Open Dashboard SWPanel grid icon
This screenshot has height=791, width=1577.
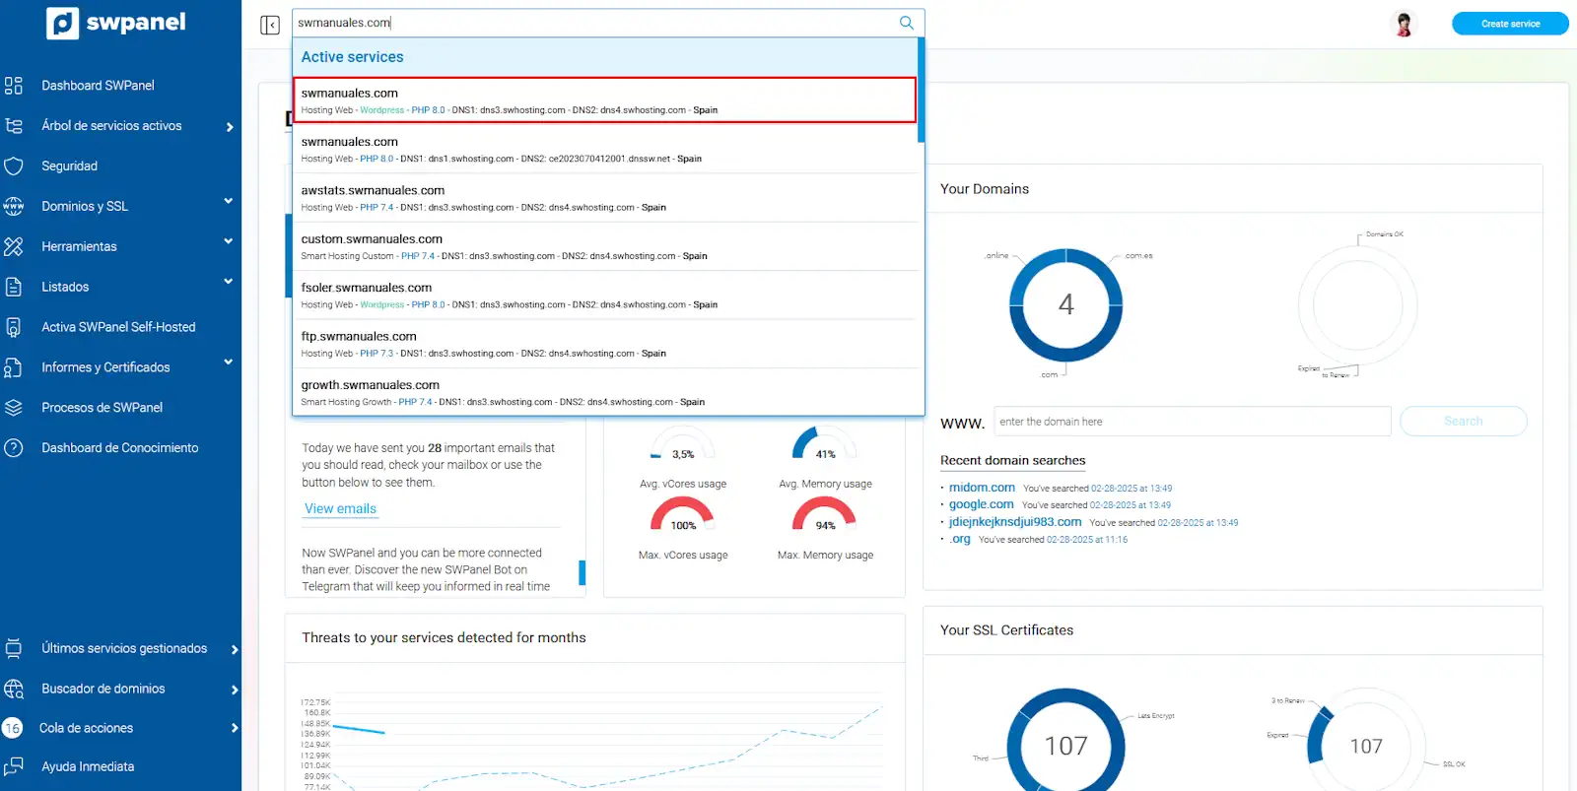pyautogui.click(x=14, y=86)
